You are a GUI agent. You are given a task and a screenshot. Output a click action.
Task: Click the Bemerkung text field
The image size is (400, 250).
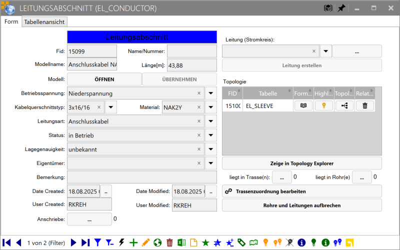pos(142,177)
